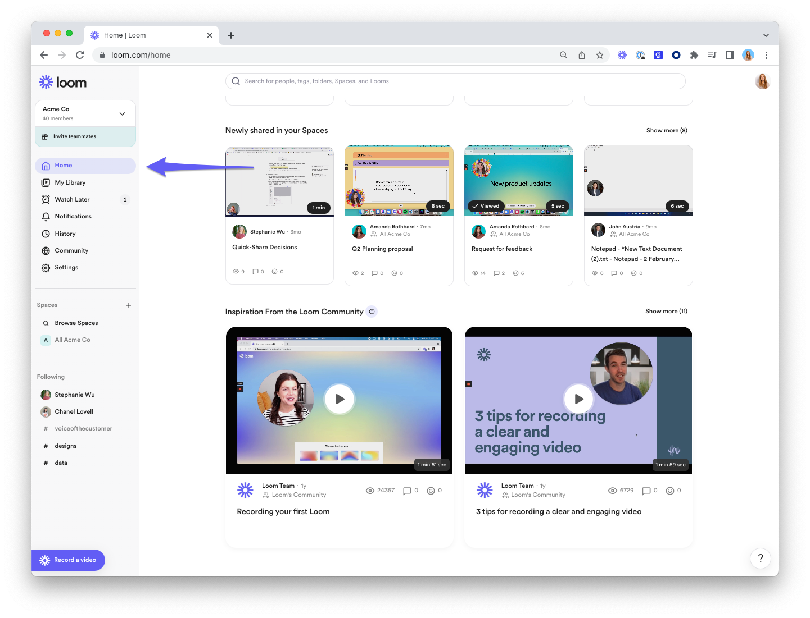Play the Recording your first Loom video
This screenshot has width=810, height=618.
pyautogui.click(x=340, y=399)
